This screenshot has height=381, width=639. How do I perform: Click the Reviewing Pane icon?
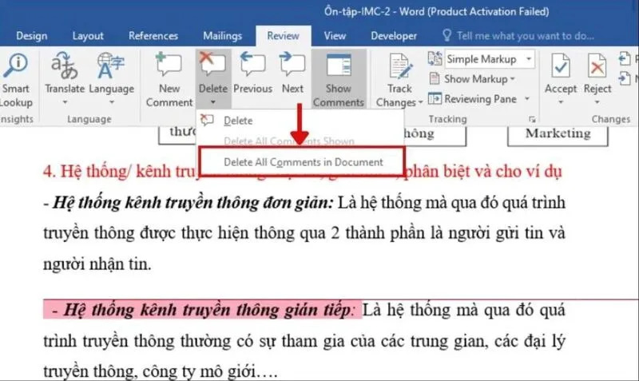435,98
